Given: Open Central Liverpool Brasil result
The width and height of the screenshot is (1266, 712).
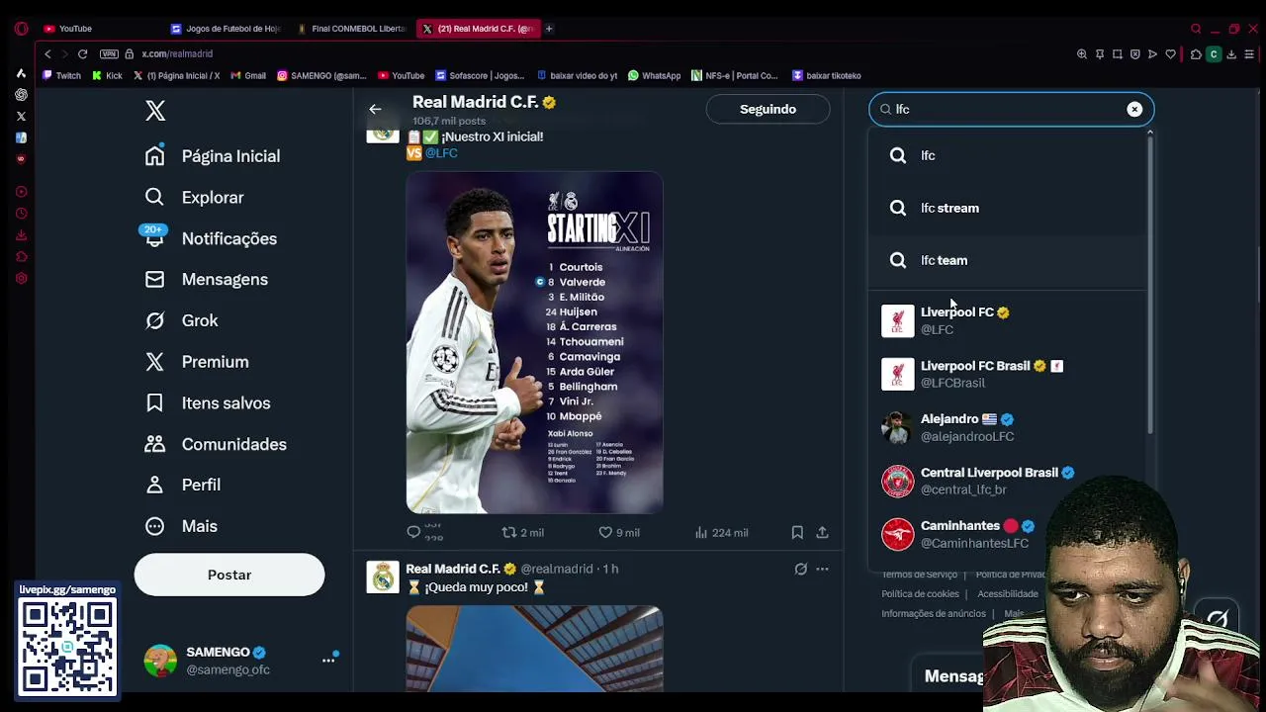Looking at the screenshot, I should point(1009,481).
